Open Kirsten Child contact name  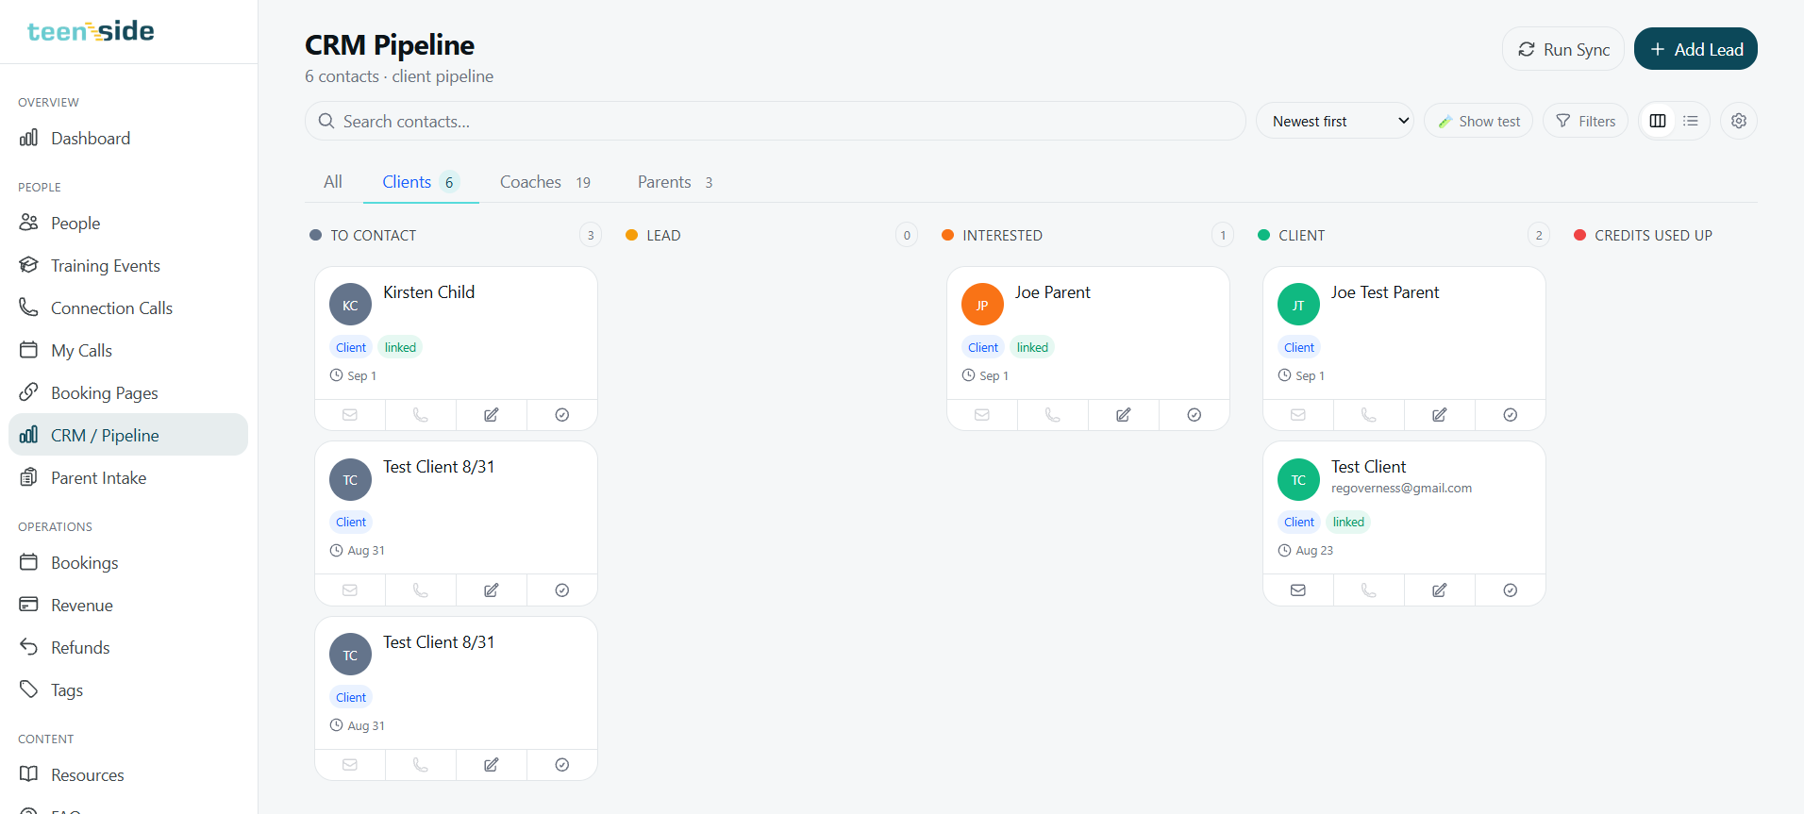click(429, 292)
